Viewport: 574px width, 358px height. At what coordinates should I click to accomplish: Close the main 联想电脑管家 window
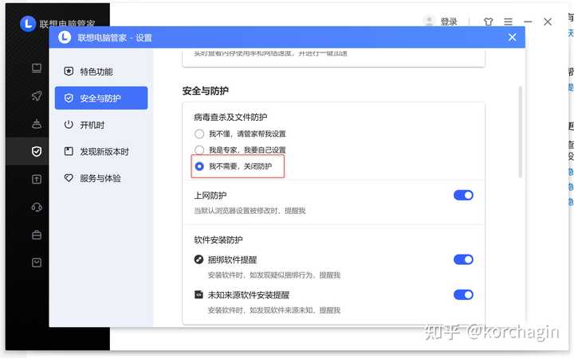pos(548,22)
